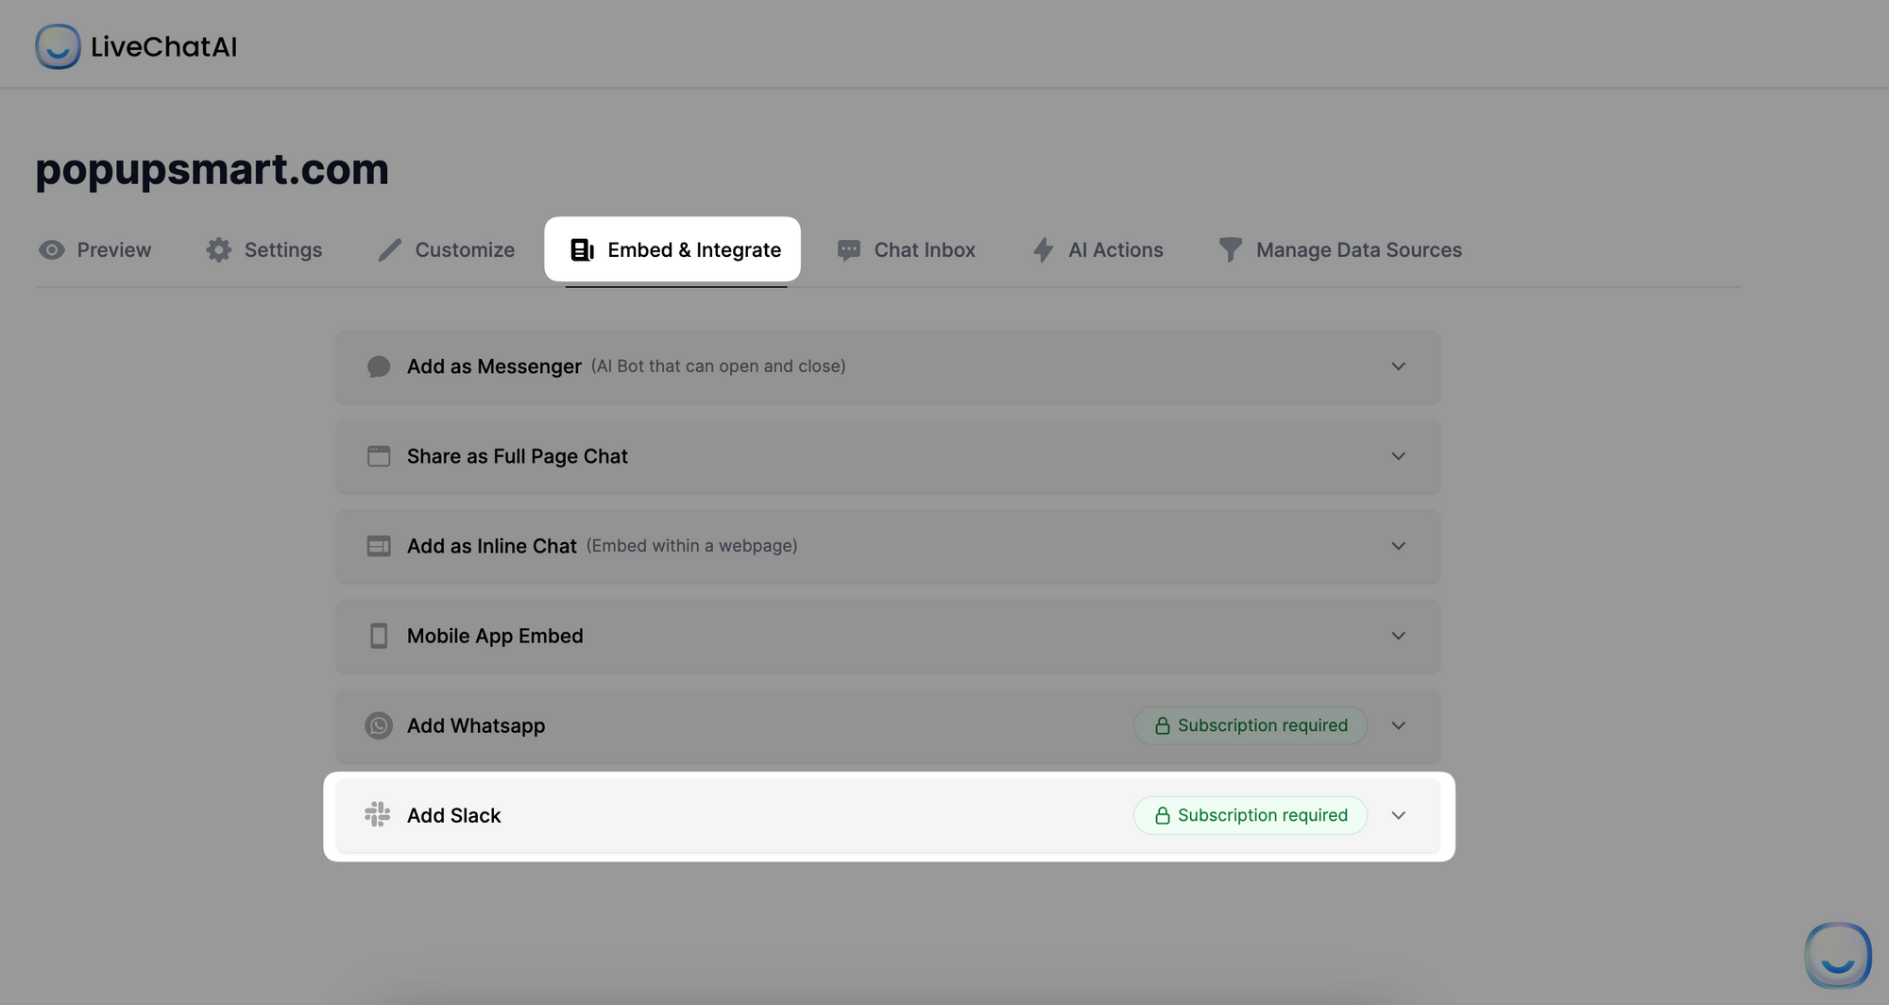Click the eye icon beside Preview
This screenshot has width=1889, height=1005.
pos(52,250)
